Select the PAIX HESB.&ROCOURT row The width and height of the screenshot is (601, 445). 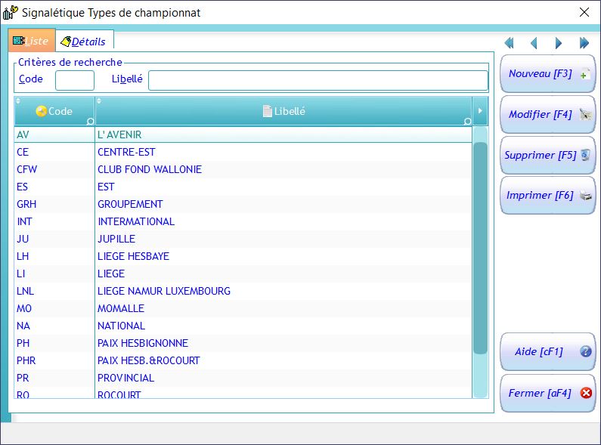(x=243, y=360)
